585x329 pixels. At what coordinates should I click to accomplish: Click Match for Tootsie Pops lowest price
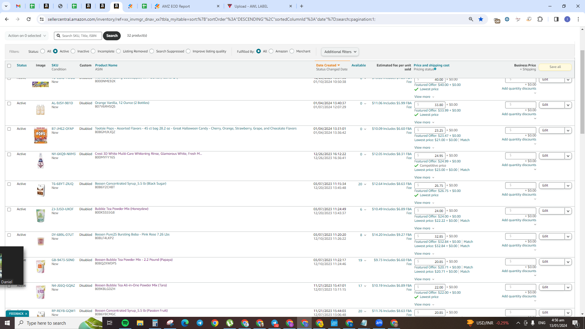[465, 140]
